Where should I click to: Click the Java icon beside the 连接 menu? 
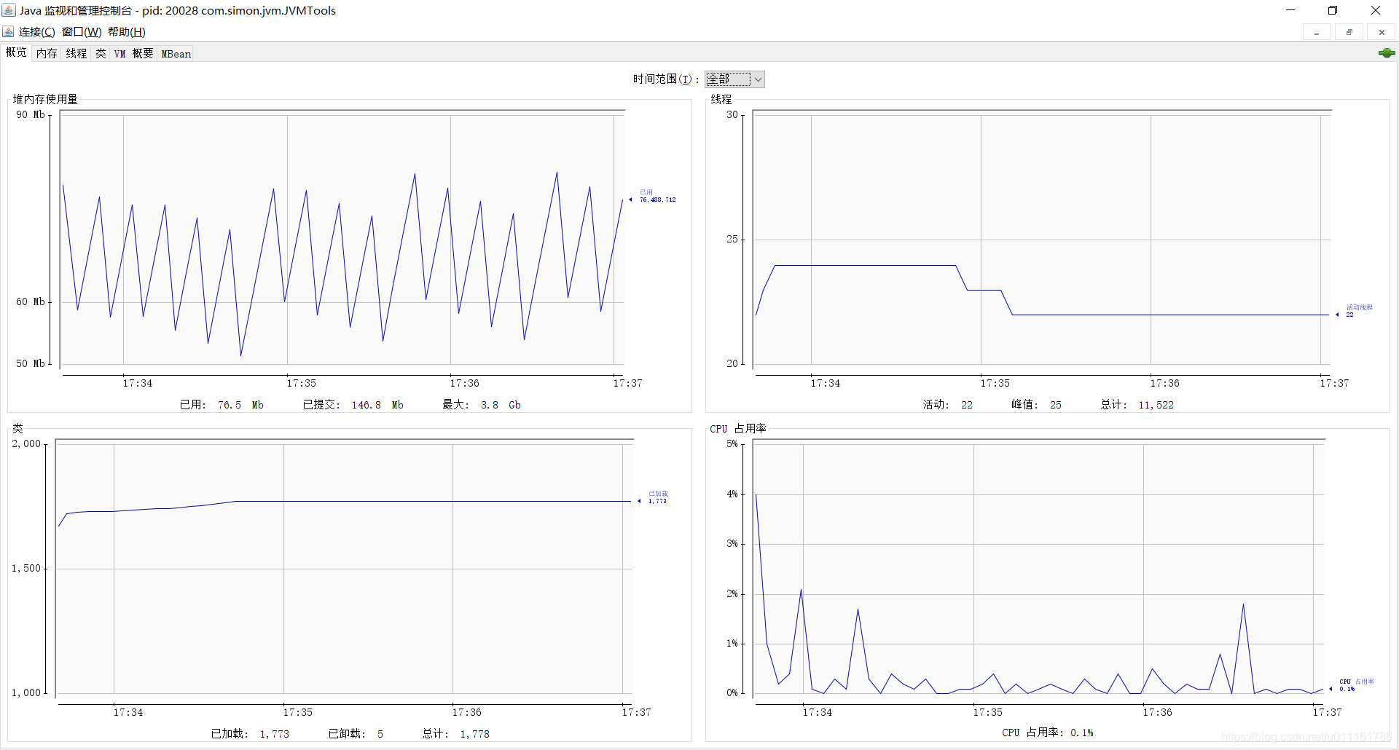pos(8,32)
